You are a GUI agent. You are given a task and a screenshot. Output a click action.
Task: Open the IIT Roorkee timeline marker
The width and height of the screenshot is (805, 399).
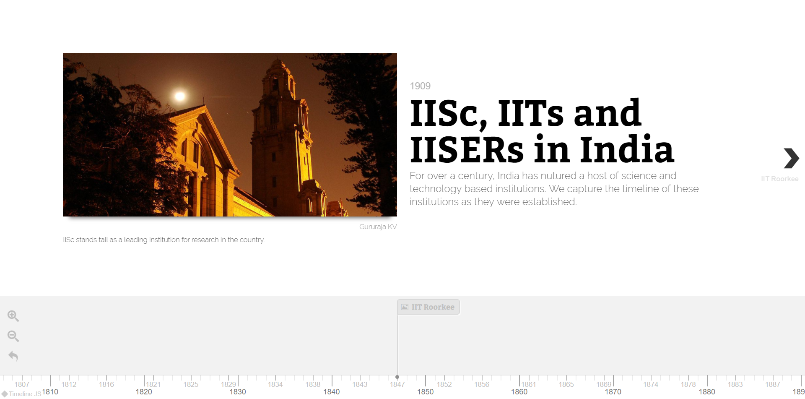coord(428,307)
